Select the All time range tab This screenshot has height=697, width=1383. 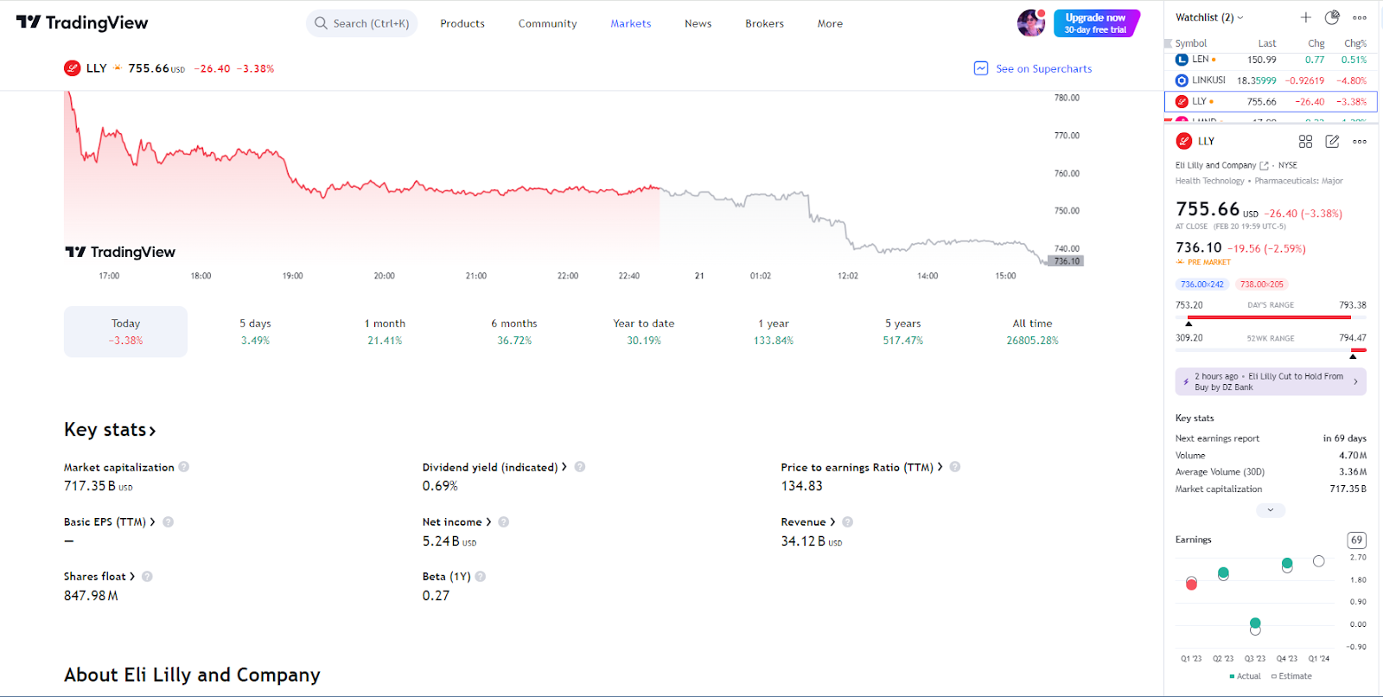[x=1032, y=331]
